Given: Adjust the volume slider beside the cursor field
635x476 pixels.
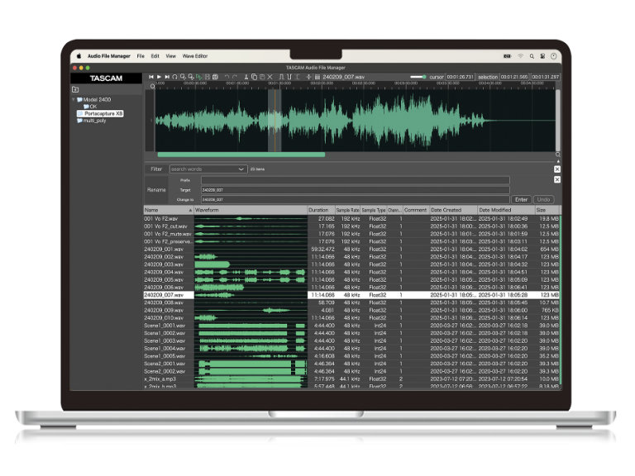Looking at the screenshot, I should tap(418, 77).
